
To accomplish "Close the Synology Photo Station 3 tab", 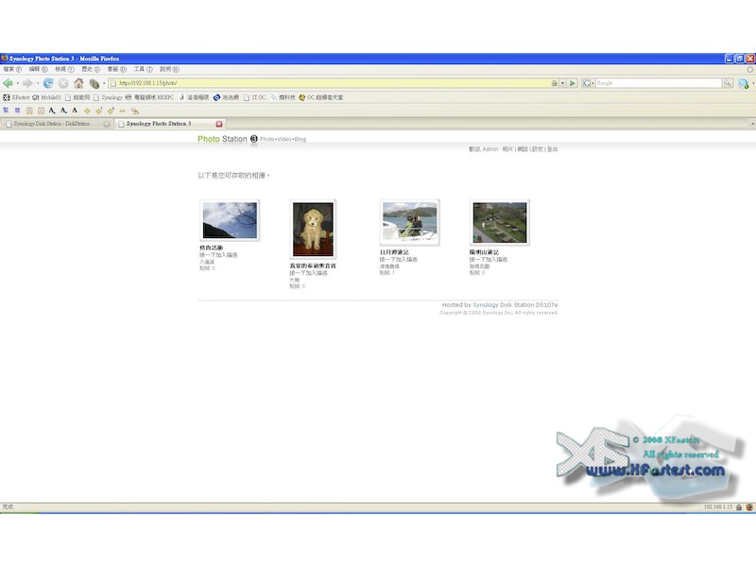I will point(219,124).
